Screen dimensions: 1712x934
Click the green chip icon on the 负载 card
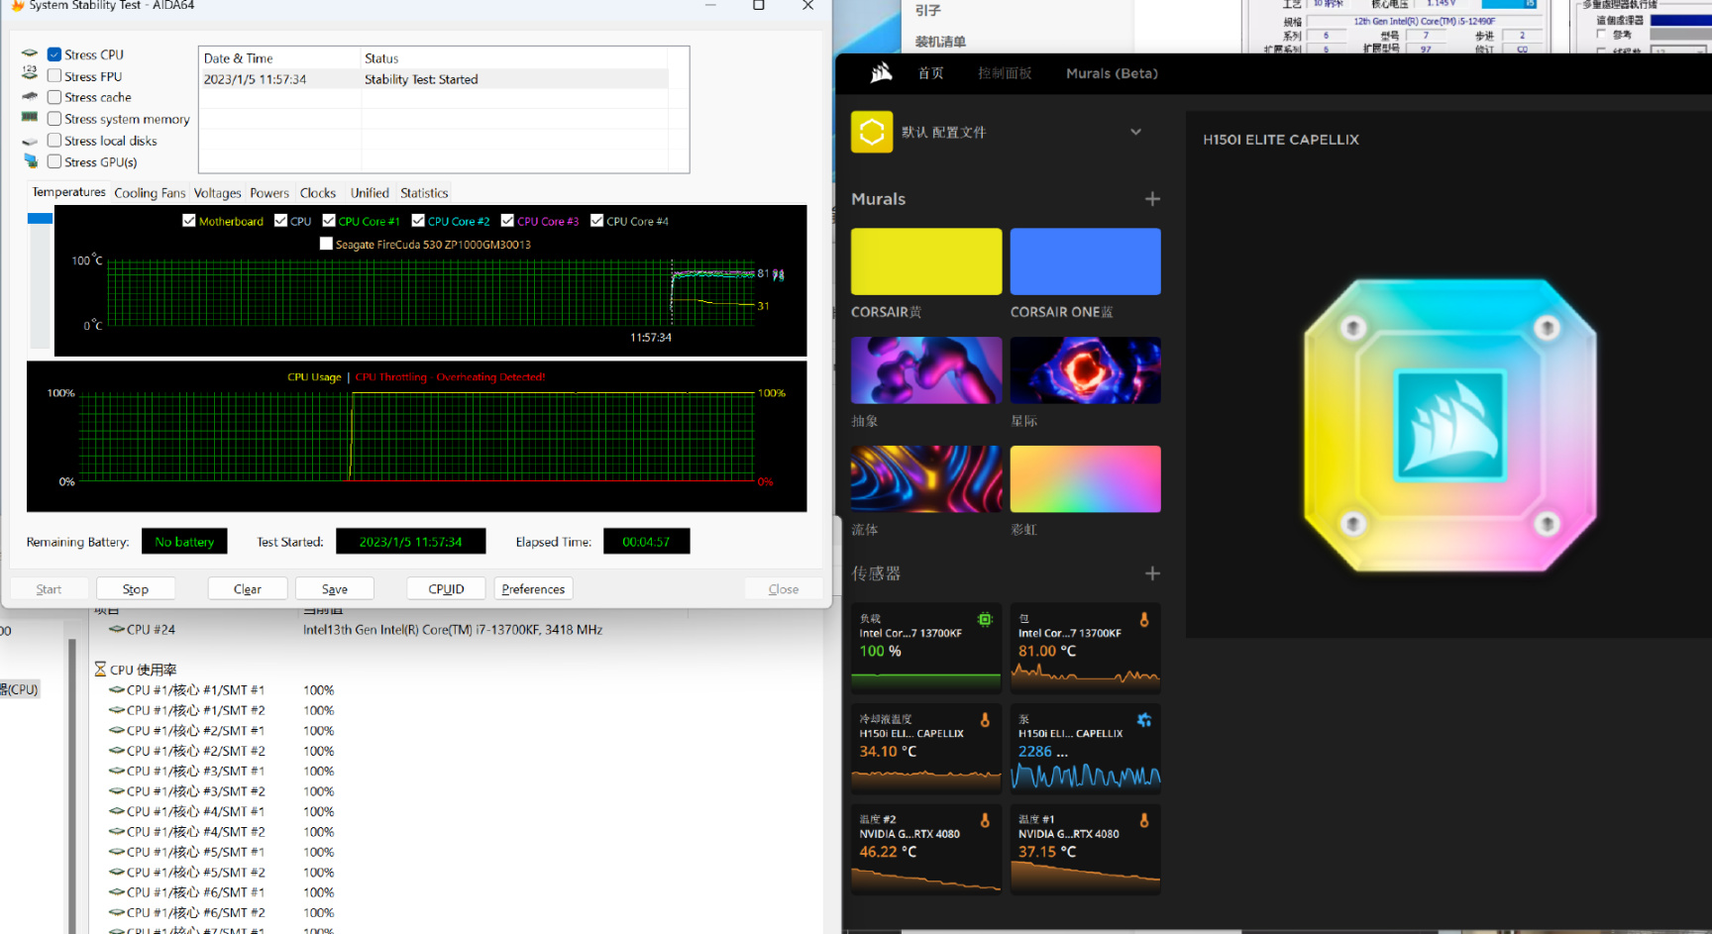(985, 620)
